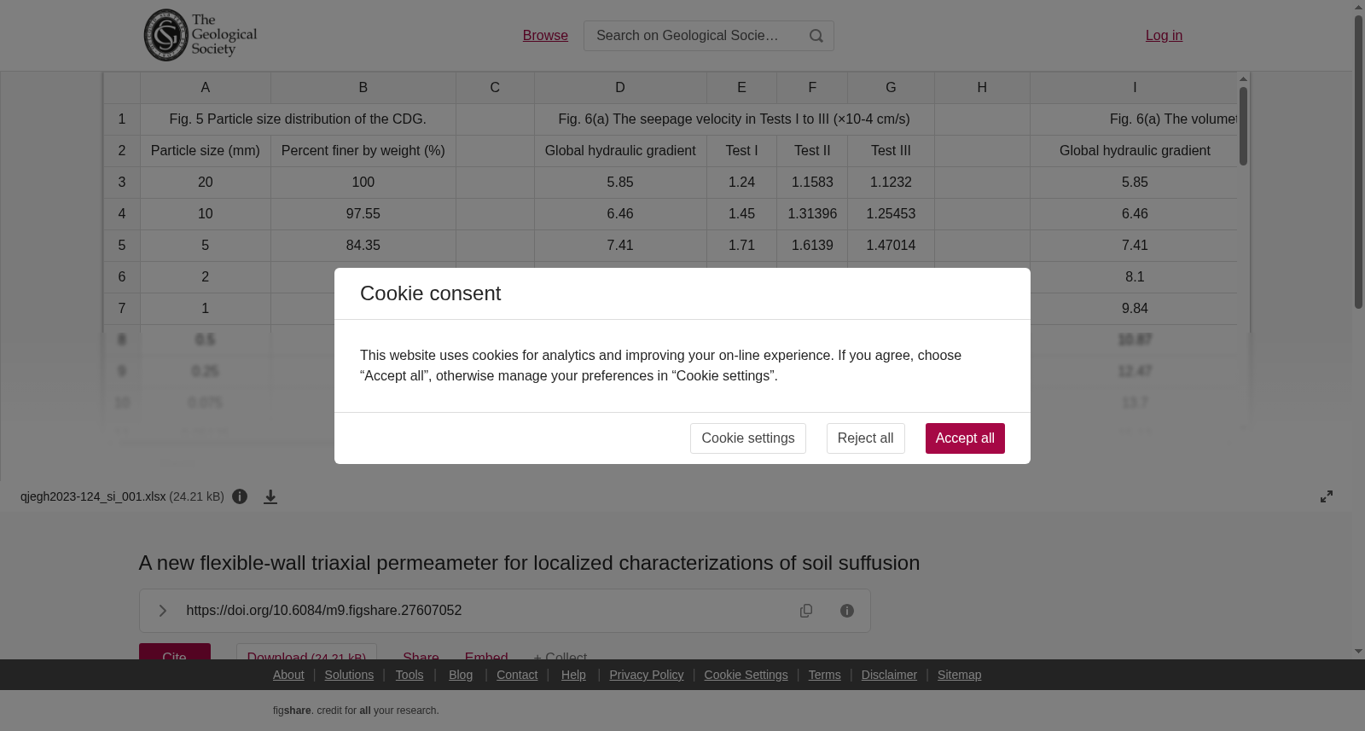
Task: Click the page vertical scrollbar thumb
Action: [x=1358, y=162]
